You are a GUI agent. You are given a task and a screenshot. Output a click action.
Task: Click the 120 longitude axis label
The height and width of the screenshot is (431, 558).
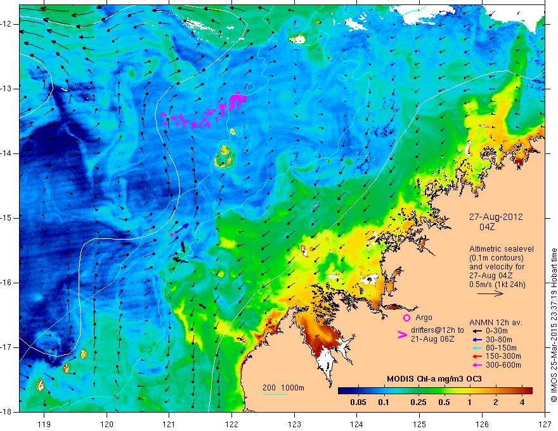(x=107, y=424)
